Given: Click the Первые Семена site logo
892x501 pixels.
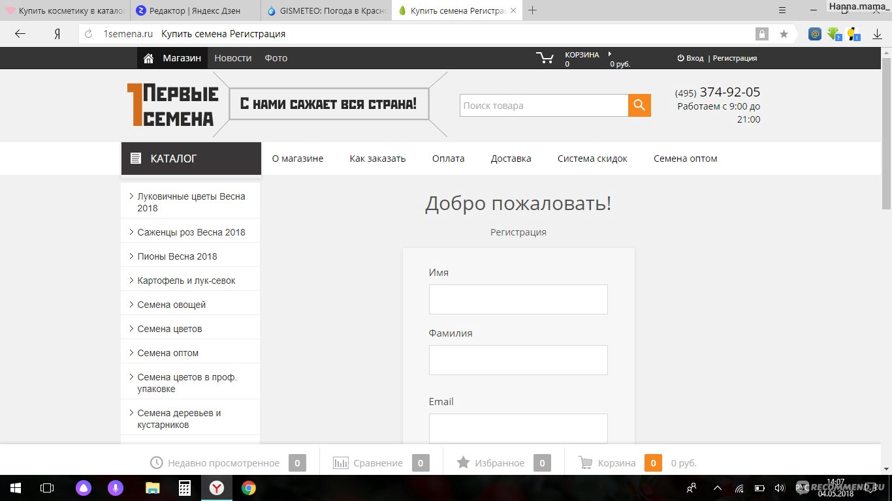Looking at the screenshot, I should (x=173, y=104).
